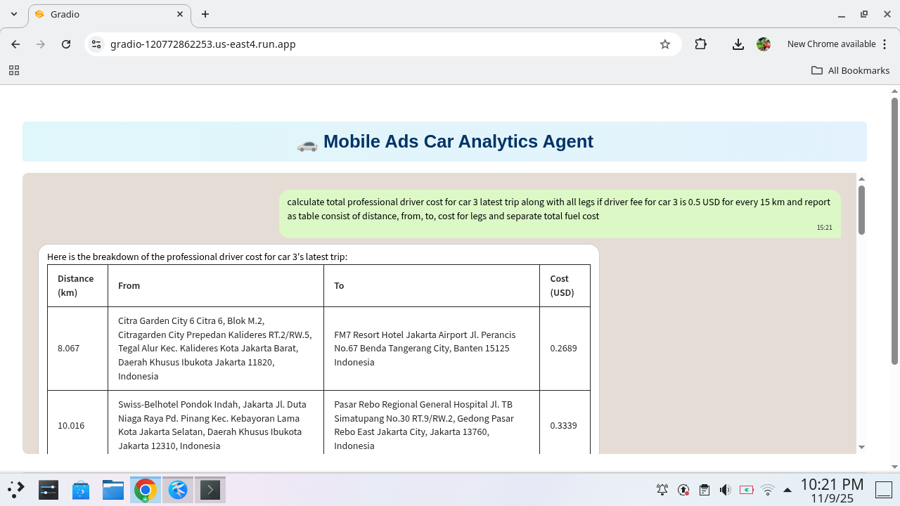This screenshot has height=506, width=900.
Task: Open Chrome three-dot menu
Action: coord(884,44)
